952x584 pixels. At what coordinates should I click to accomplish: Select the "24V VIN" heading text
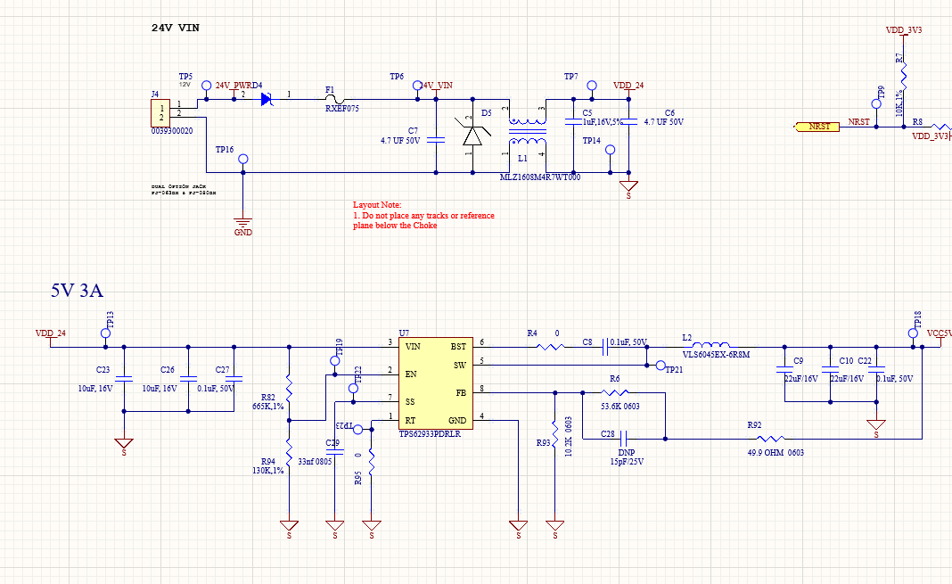click(176, 28)
